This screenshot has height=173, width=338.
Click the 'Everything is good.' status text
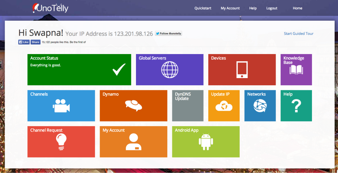(46, 65)
